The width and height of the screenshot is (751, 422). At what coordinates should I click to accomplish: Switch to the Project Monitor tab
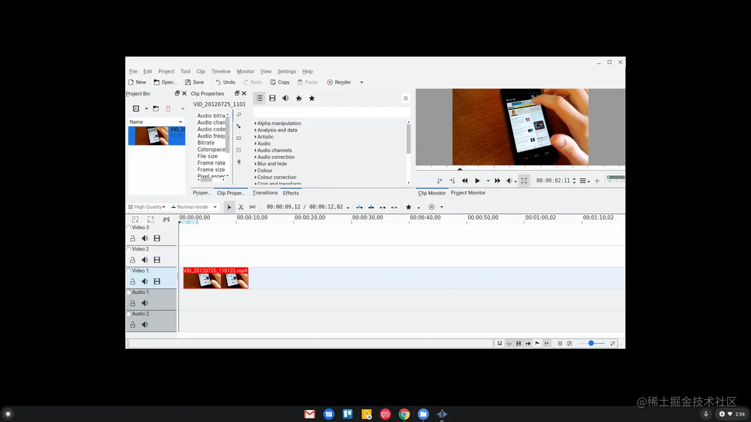[x=468, y=193]
